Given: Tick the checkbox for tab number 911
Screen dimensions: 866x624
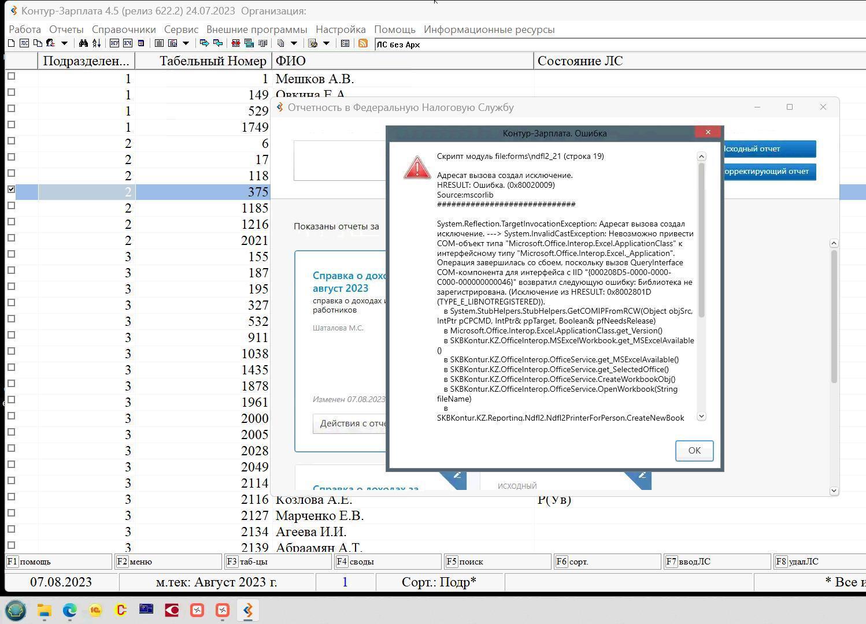Looking at the screenshot, I should 11,335.
